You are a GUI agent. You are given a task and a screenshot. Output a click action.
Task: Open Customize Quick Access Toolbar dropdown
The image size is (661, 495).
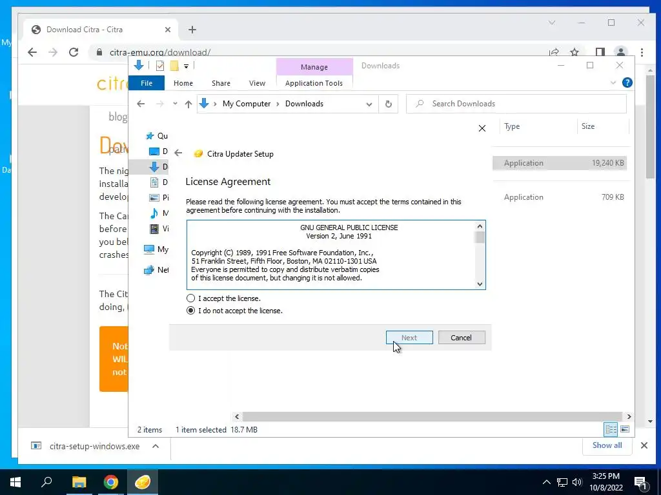click(x=186, y=66)
